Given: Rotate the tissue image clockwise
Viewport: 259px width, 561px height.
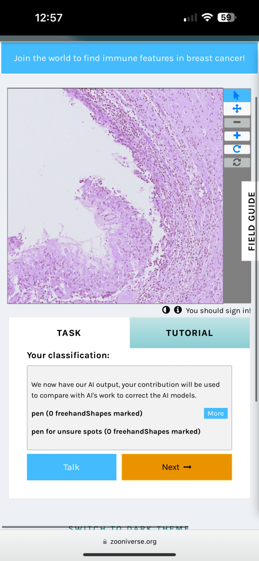Looking at the screenshot, I should (237, 149).
